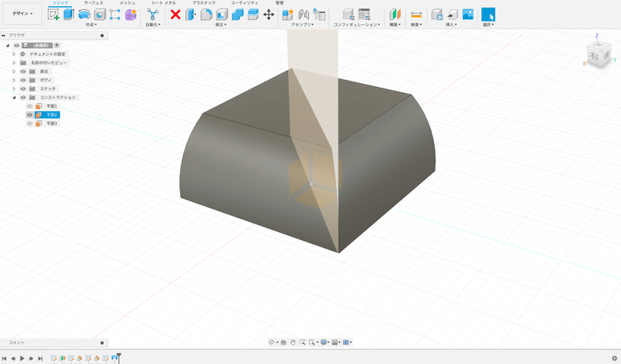Activate the Select cursor tool

pyautogui.click(x=488, y=15)
